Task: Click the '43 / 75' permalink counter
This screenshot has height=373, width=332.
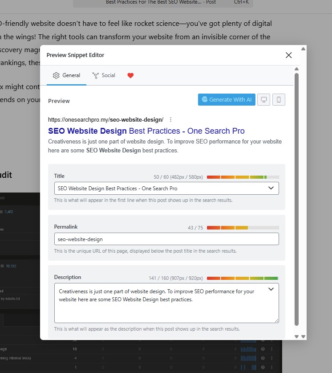Action: click(x=195, y=228)
